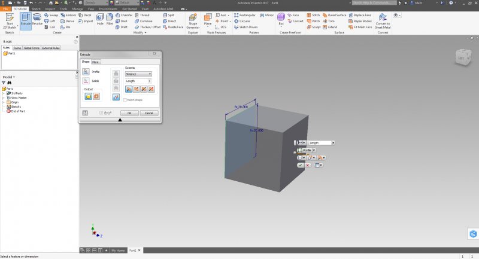Select the Combine tool
Image resolution: width=479 pixels, height=259 pixels.
point(144,21)
